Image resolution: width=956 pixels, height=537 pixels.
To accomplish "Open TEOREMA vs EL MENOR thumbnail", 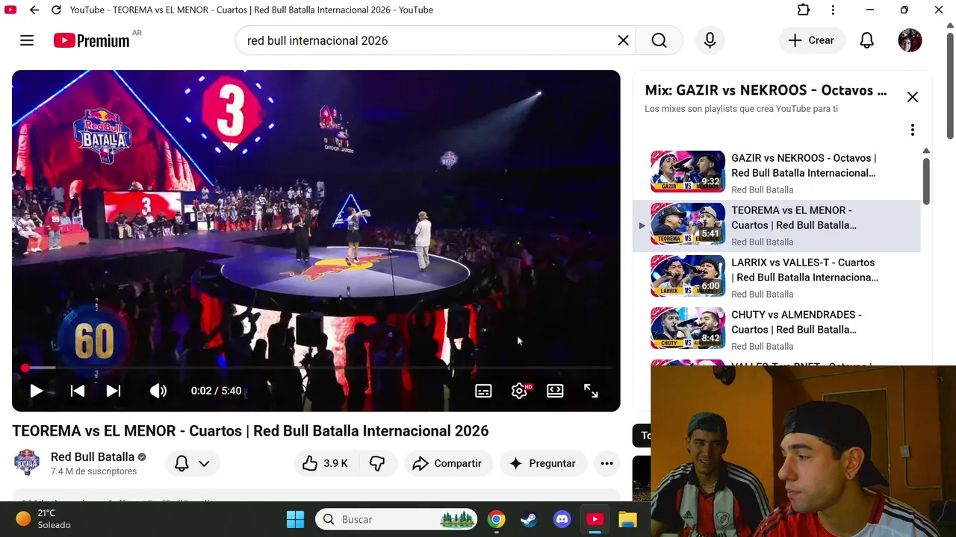I will 688,224.
